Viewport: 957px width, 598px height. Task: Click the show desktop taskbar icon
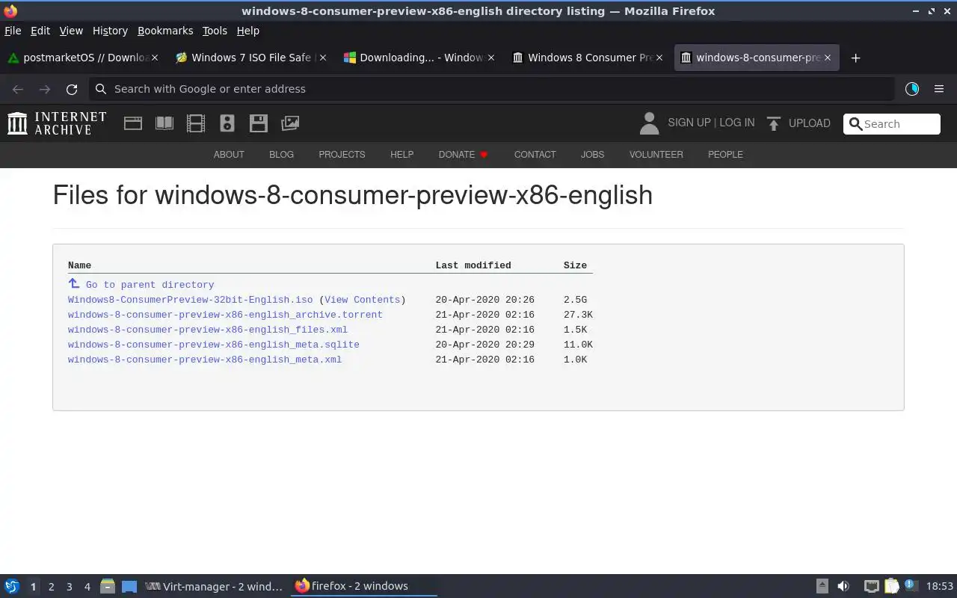[x=129, y=586]
